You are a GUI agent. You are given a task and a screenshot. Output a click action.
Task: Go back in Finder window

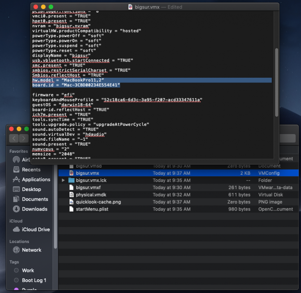pos(14,138)
